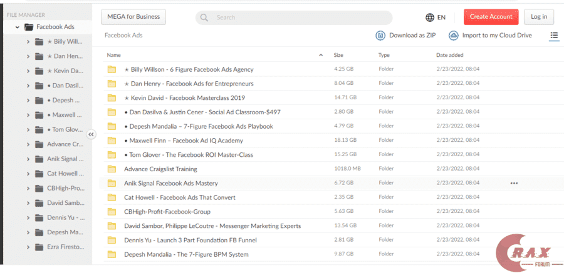Screen dimensions: 564x273
Task: Click the Log in button
Action: click(538, 17)
